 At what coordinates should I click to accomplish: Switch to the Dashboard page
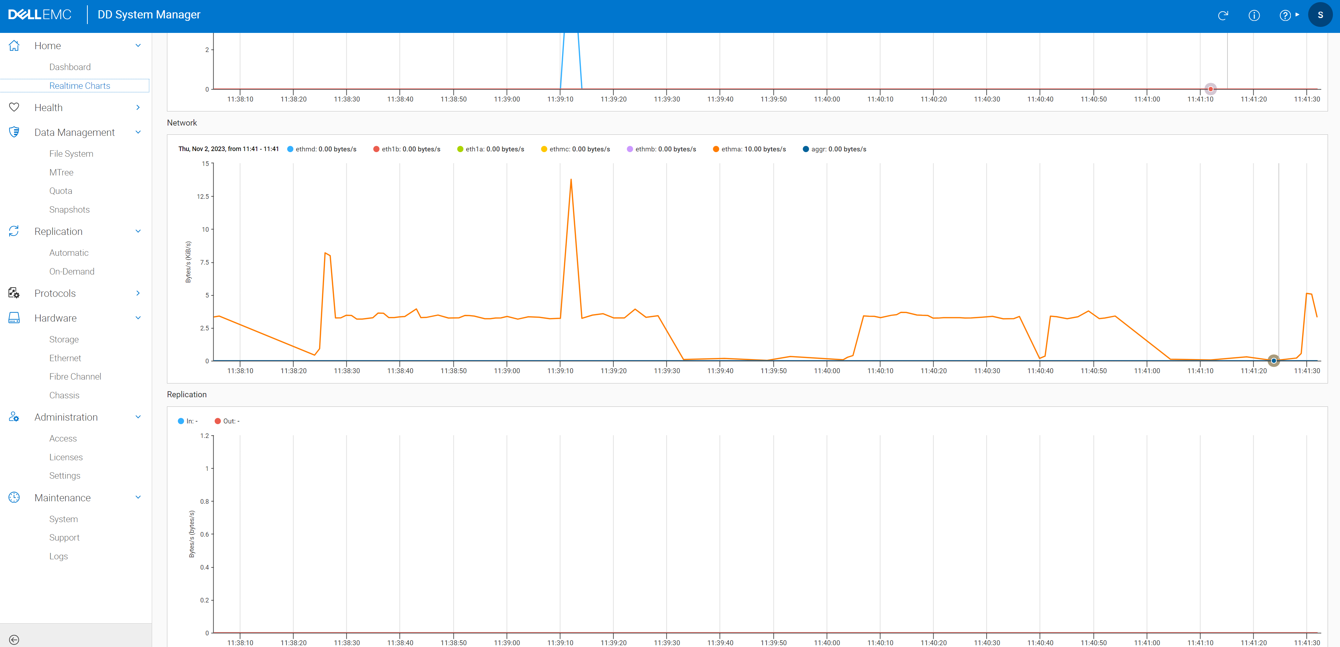click(x=70, y=67)
